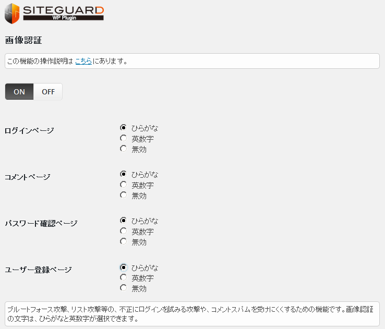Select ひらがな for パスワード確認ページ

point(123,221)
